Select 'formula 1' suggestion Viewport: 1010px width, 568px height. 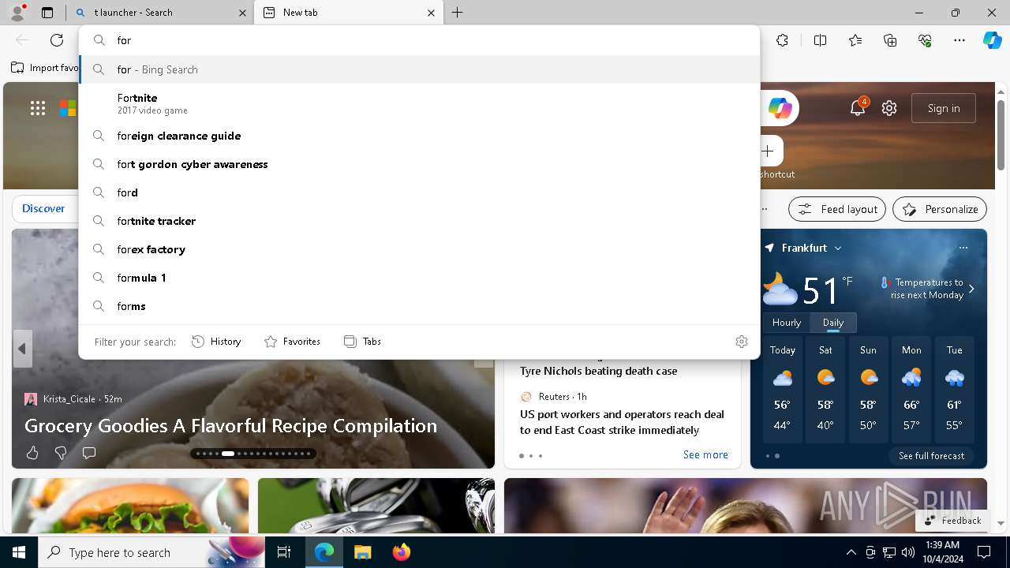point(419,278)
